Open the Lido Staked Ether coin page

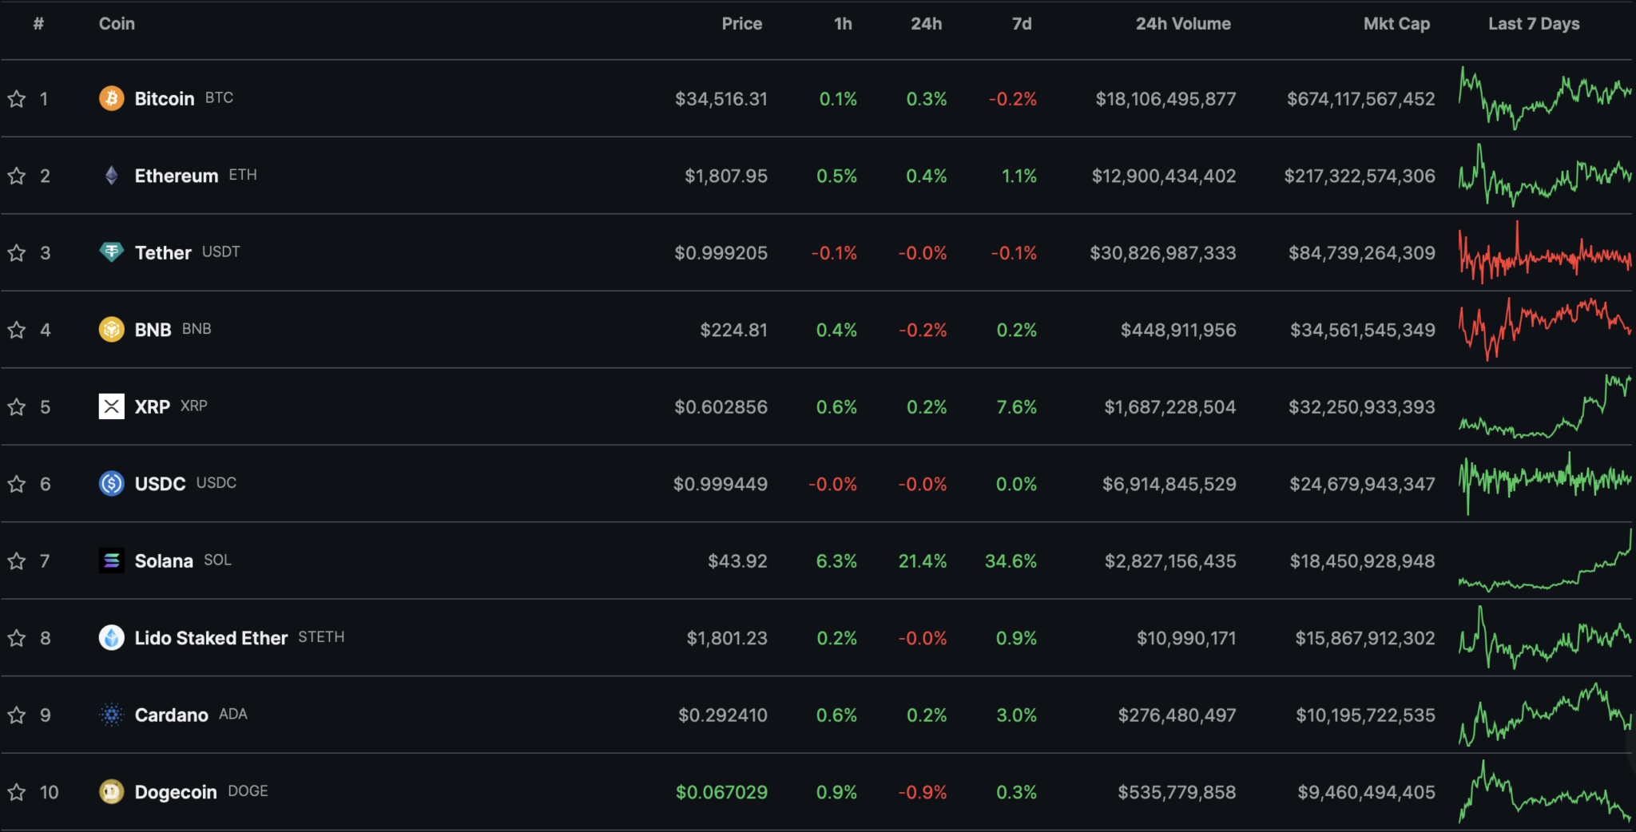coord(211,638)
